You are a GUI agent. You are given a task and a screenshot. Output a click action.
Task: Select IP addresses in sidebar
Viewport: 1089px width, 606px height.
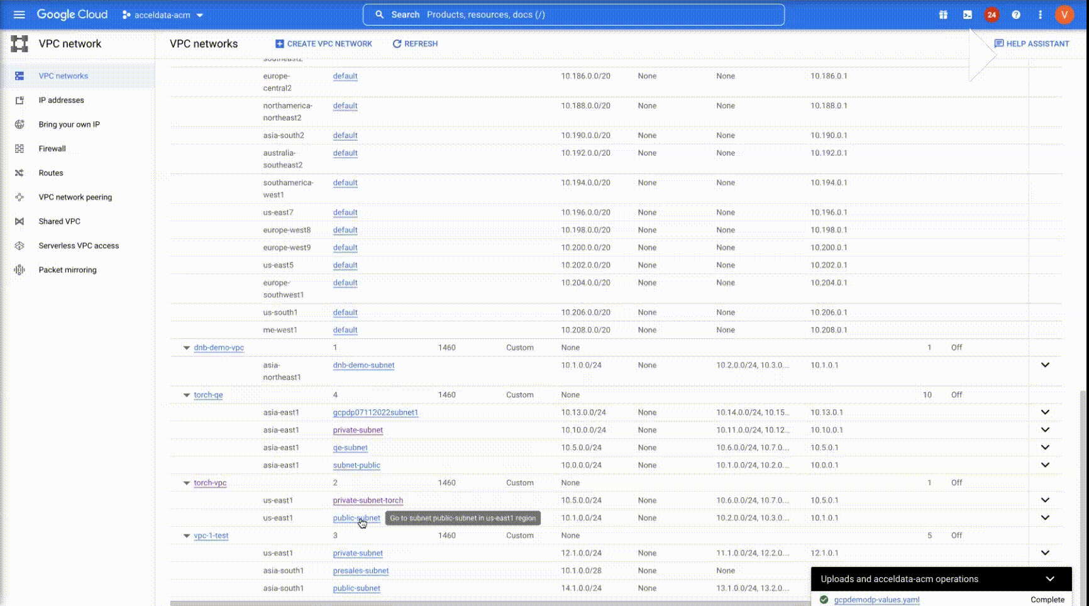coord(77,100)
